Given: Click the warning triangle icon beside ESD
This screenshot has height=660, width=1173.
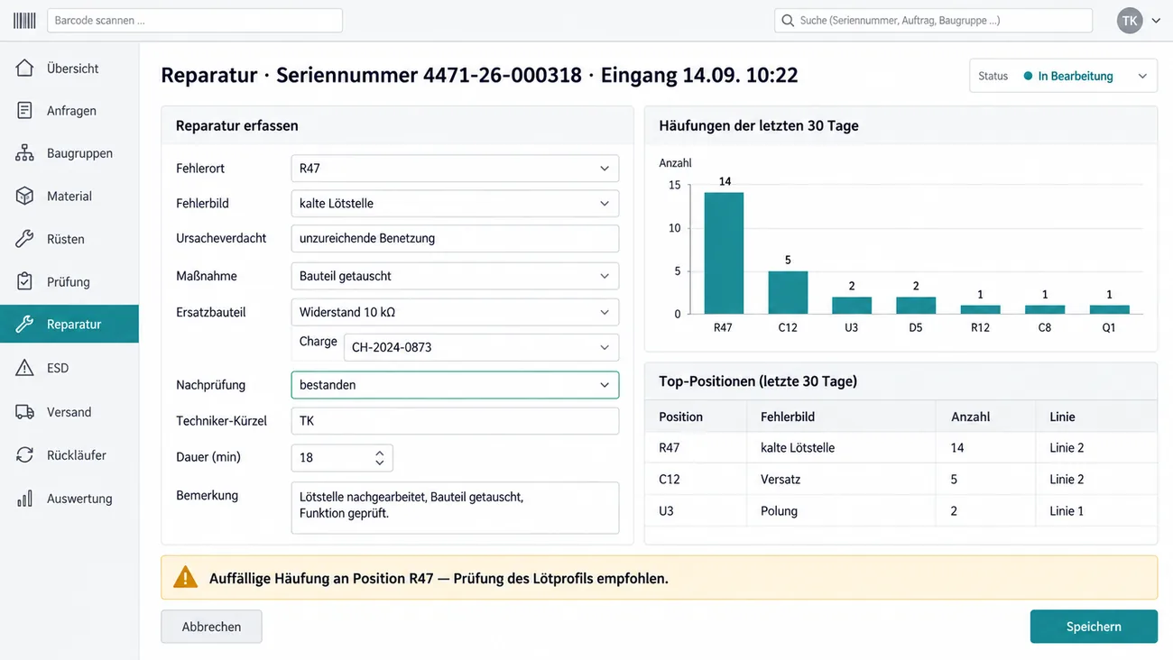Looking at the screenshot, I should point(24,368).
